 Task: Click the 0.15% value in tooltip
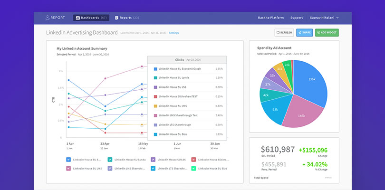coord(219,96)
